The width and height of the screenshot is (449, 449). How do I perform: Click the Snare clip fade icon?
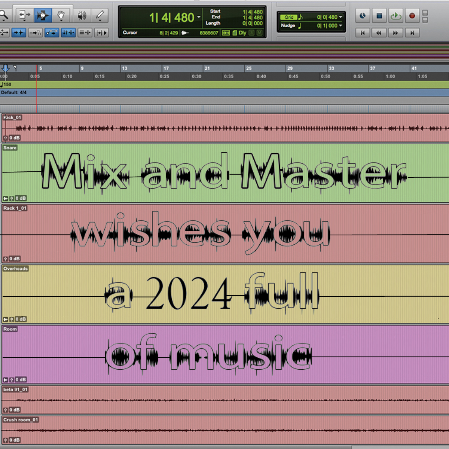pos(6,198)
